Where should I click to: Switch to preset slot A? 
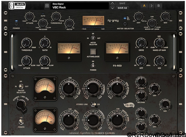144,6
